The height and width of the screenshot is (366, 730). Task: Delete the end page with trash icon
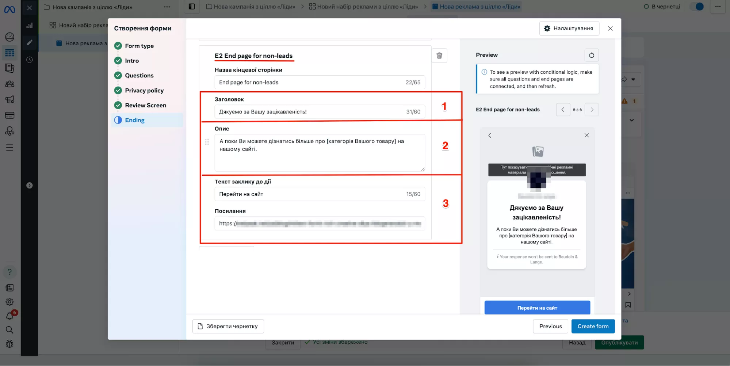[x=439, y=56]
